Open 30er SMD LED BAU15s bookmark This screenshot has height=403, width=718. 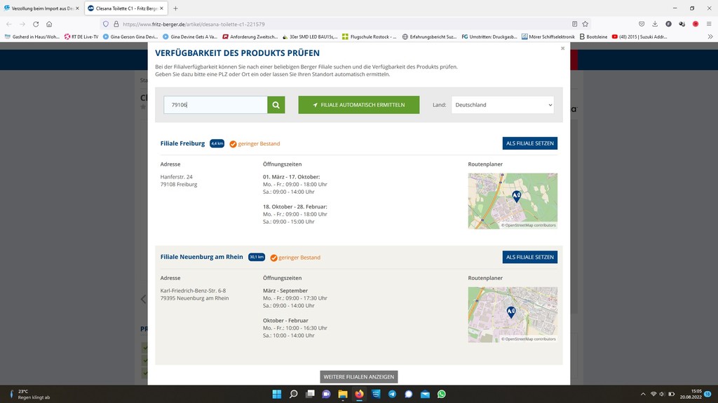point(309,36)
